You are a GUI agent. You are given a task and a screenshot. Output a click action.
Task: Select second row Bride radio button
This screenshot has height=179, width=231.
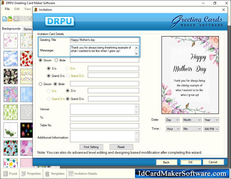click(55, 84)
